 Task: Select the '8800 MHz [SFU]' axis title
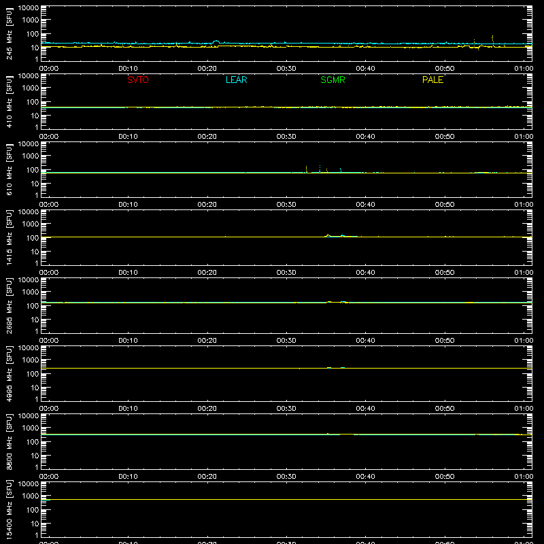pyautogui.click(x=10, y=441)
